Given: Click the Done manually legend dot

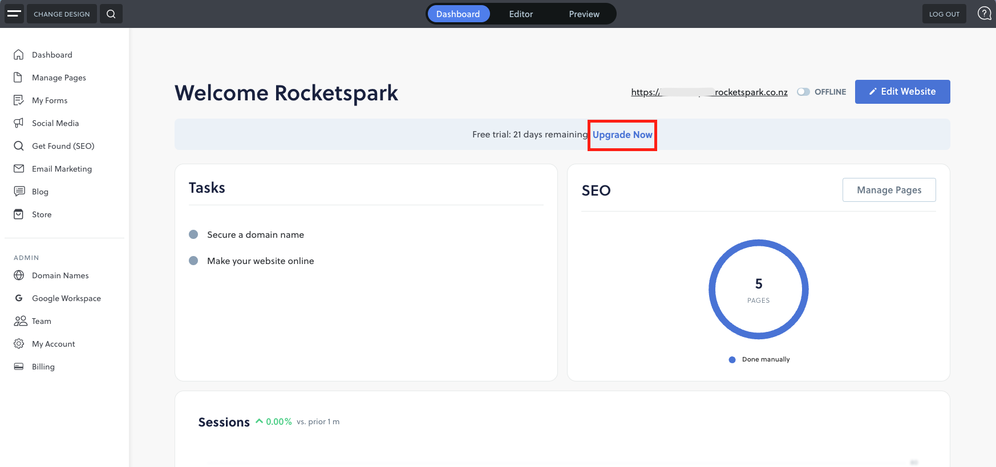Looking at the screenshot, I should click(x=732, y=360).
